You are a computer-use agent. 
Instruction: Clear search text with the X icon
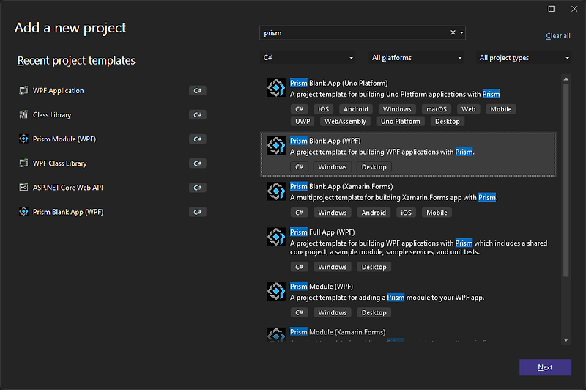coord(453,32)
